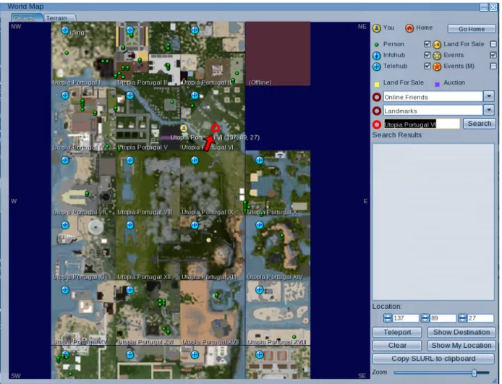This screenshot has width=502, height=384.
Task: Enable the Land For Sale checkbox
Action: (493, 44)
